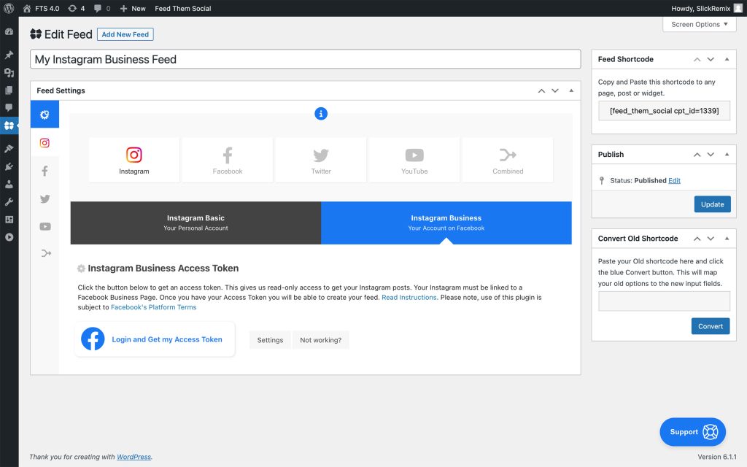Open the Media library sidebar icon
This screenshot has height=467, width=747.
pos(9,72)
